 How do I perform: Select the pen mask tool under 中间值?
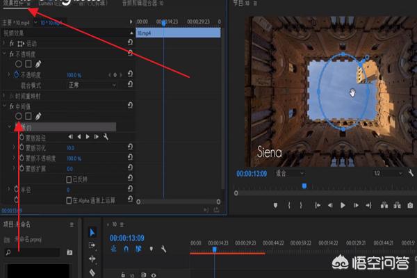(x=38, y=116)
